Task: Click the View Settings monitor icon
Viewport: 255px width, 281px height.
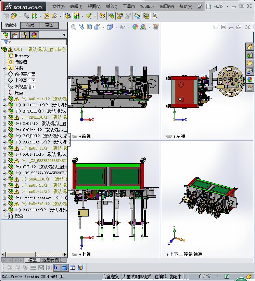Action: (156, 27)
